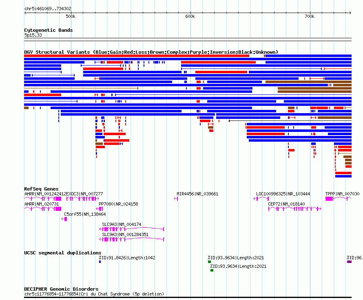Image resolution: width=363 pixels, height=300 pixels.
Task: Open the Cri du Chat Syndrome disorder label
Action: point(94,294)
